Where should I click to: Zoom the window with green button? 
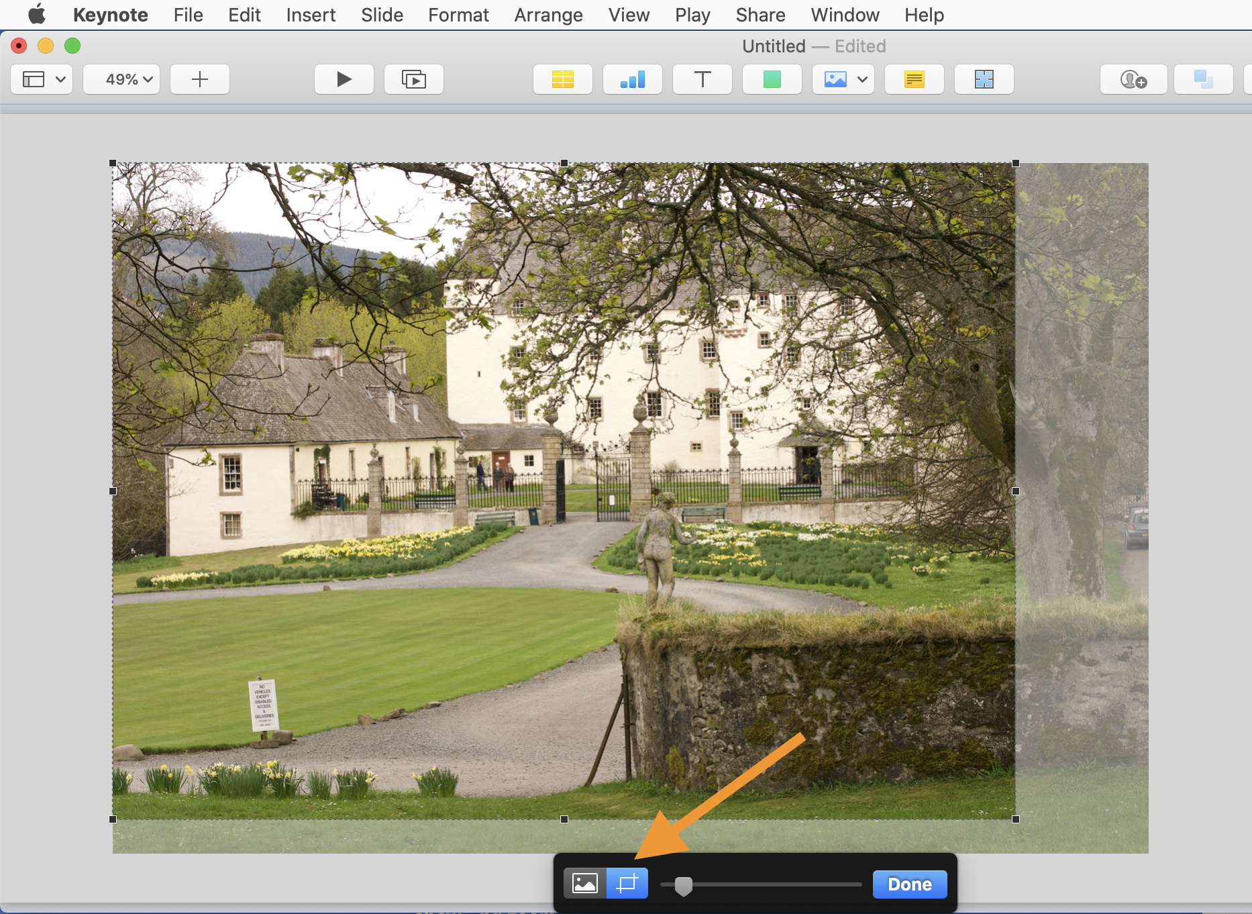pyautogui.click(x=72, y=46)
